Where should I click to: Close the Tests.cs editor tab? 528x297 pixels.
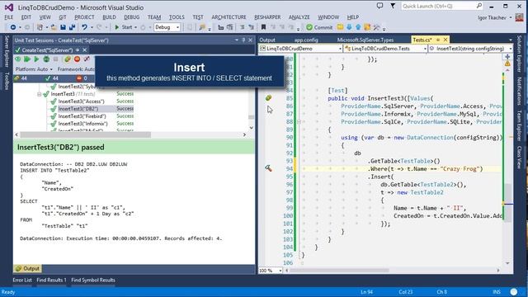coord(445,40)
